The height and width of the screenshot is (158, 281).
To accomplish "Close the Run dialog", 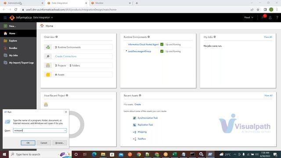I will (66, 112).
